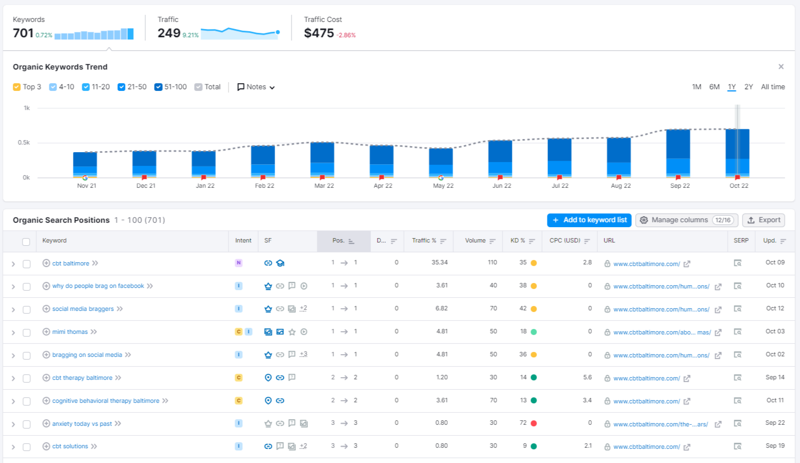Viewport: 800px width, 463px height.
Task: Click the local pack pin icon for cbt therapy baltimore
Action: tap(268, 378)
